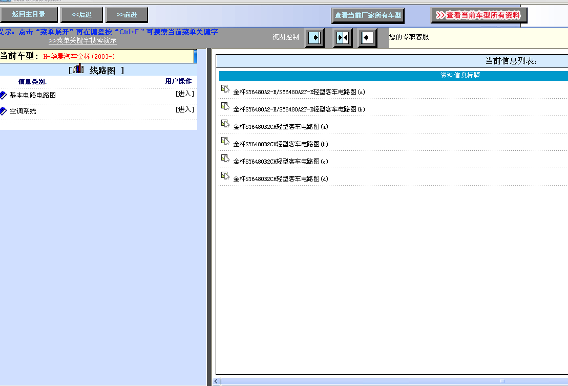Viewport: 568px width, 386px height.
Task: Go forward with the >>前进 button
Action: [x=127, y=15]
